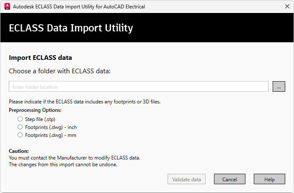Close the ECLASS Data Import Utility window
This screenshot has height=193, width=294.
[287, 6]
